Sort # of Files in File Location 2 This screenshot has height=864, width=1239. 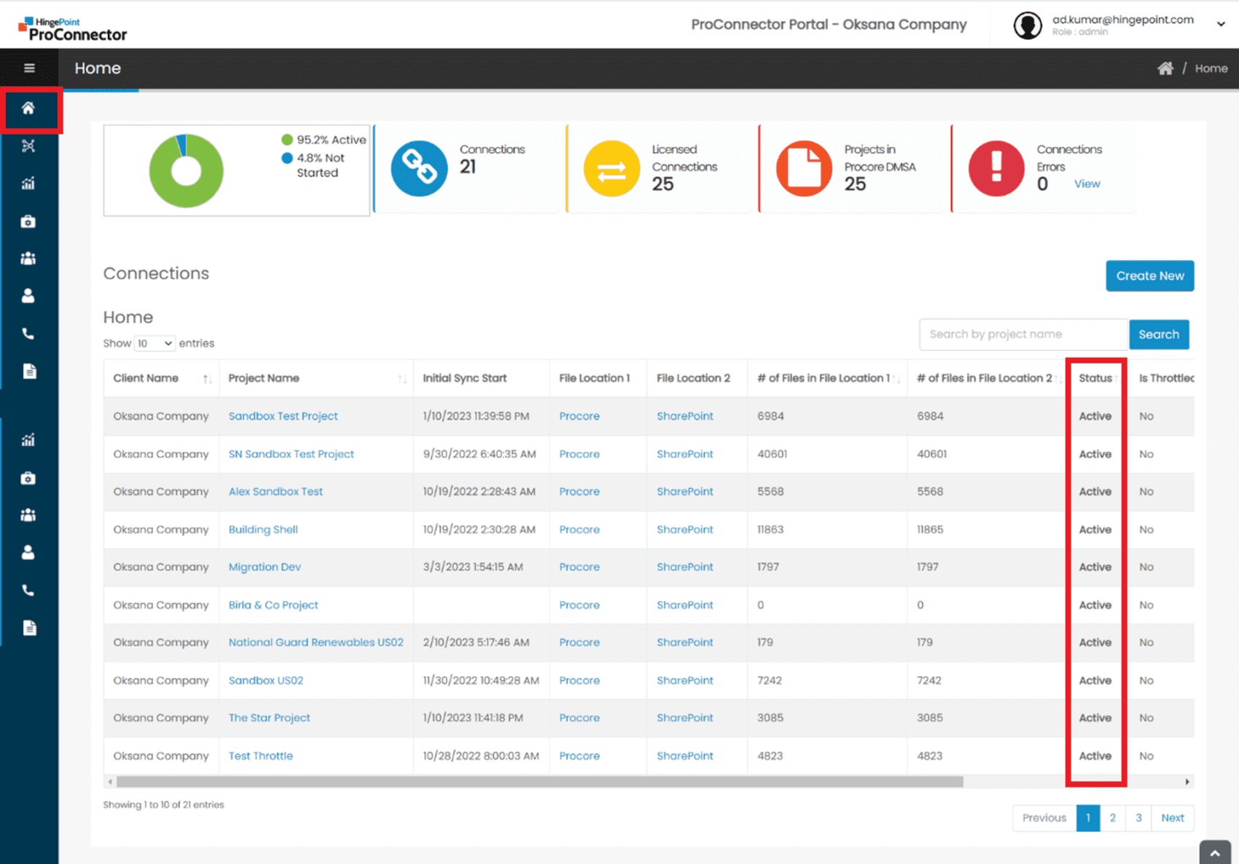pos(1058,379)
